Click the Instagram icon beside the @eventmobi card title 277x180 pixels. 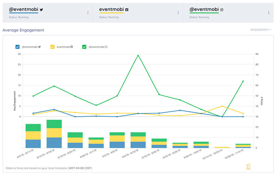[x=222, y=10]
